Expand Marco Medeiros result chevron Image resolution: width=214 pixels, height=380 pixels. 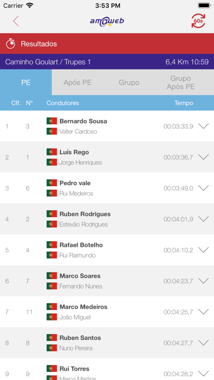click(203, 312)
